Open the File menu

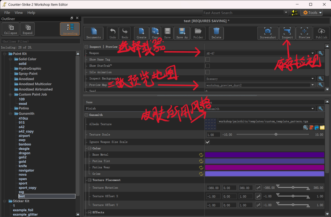pyautogui.click(x=7, y=13)
